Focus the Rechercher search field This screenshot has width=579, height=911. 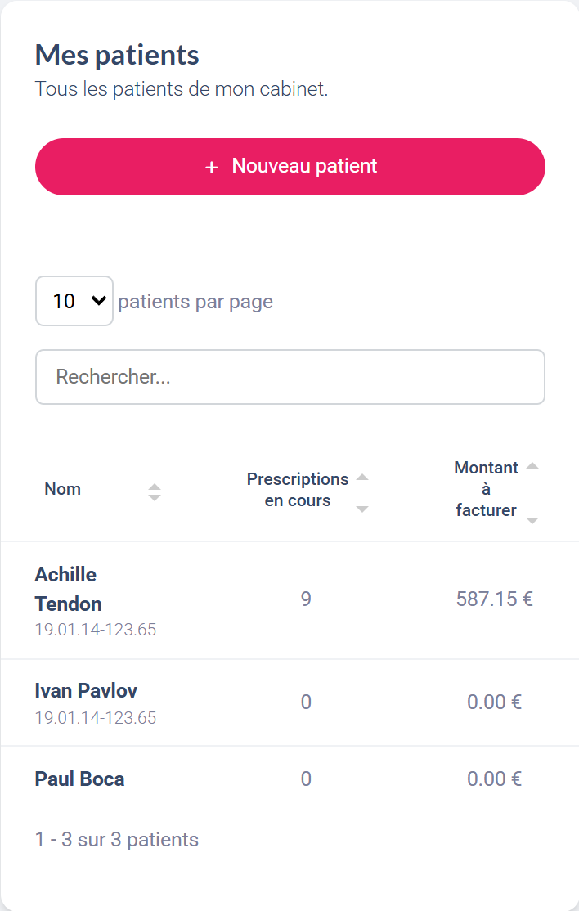289,377
